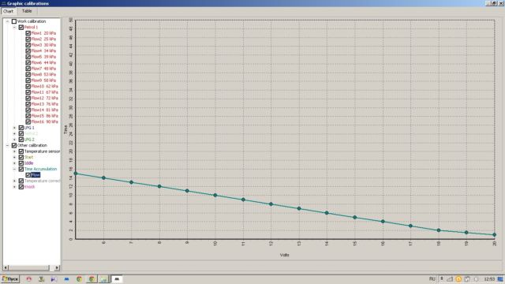The height and width of the screenshot is (284, 505).
Task: Click the orange circle tray icon
Action: click(458, 279)
